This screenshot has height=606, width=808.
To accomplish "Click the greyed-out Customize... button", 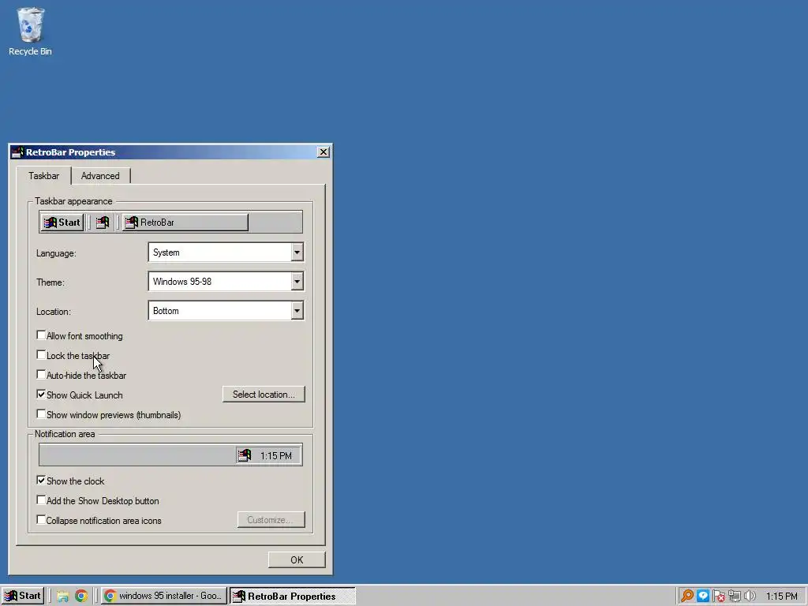I will (x=271, y=519).
